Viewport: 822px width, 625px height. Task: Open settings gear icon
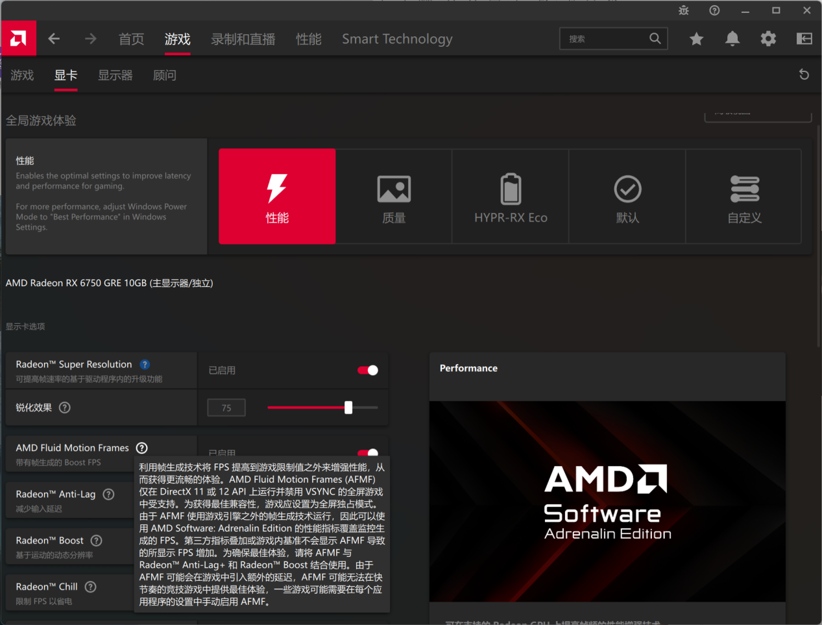[x=768, y=39]
